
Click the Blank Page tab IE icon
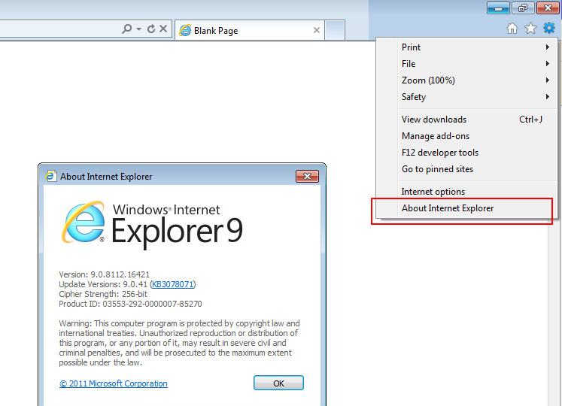click(185, 31)
